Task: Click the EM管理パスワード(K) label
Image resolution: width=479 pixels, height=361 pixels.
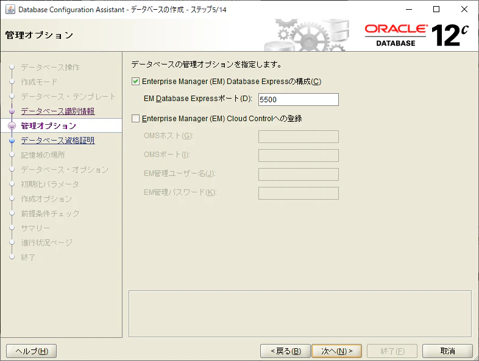Action: pos(180,192)
